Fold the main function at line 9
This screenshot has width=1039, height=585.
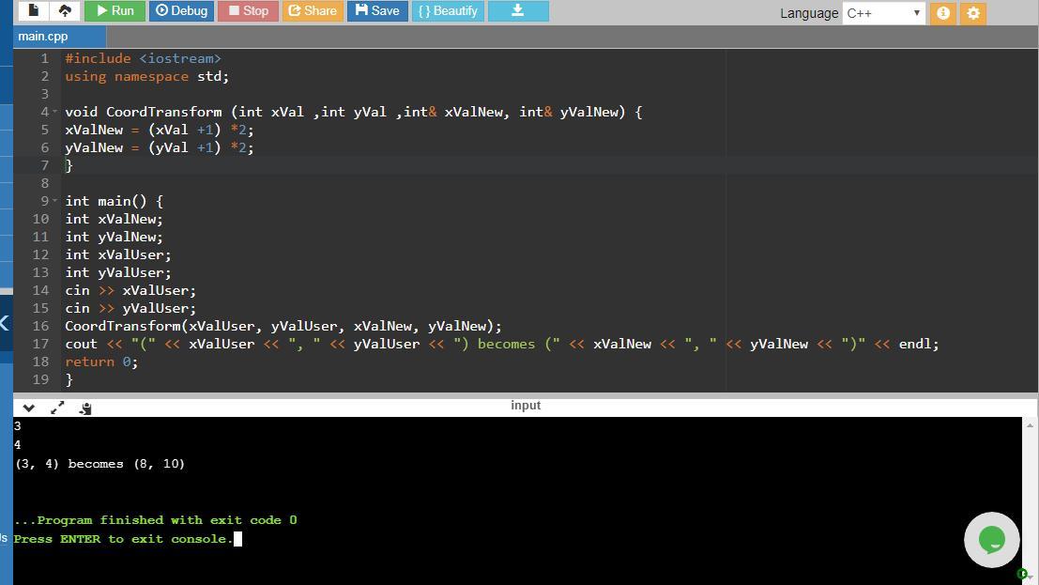click(54, 201)
